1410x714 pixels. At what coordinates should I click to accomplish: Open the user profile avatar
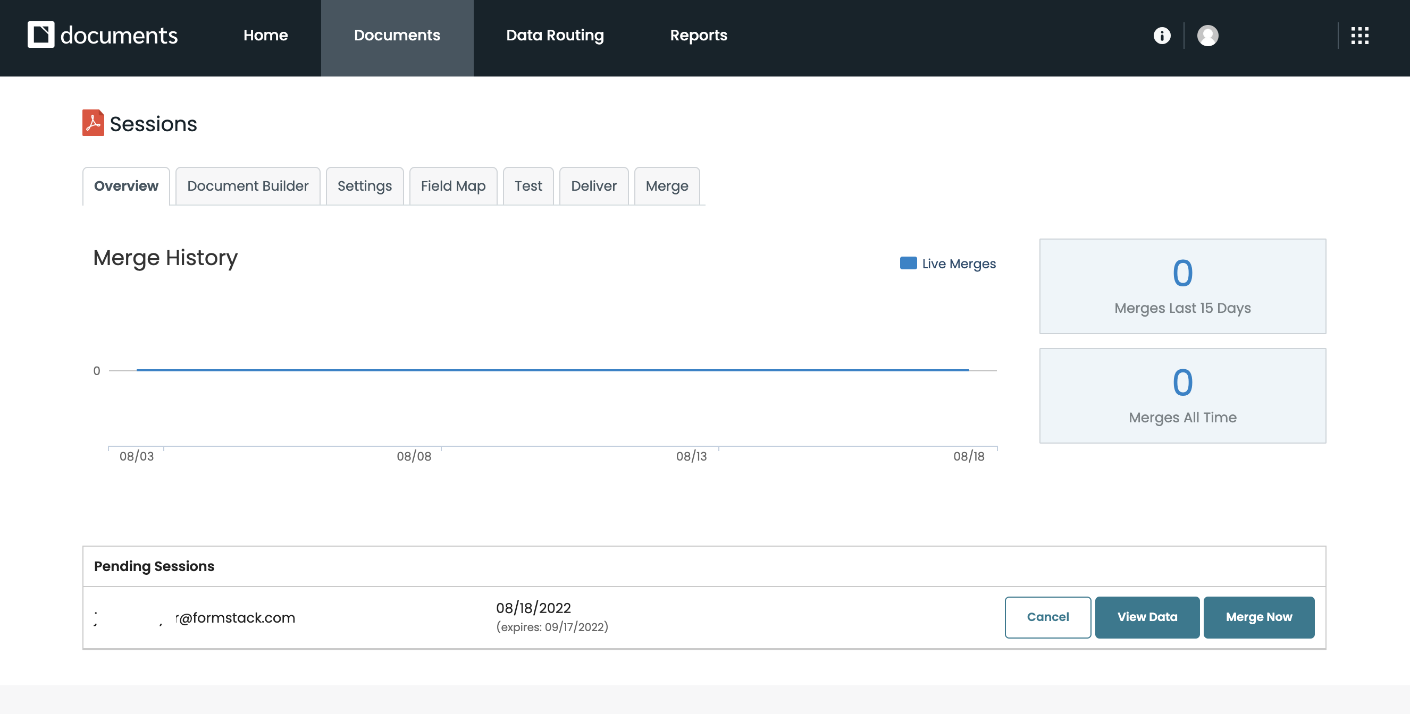click(1207, 36)
